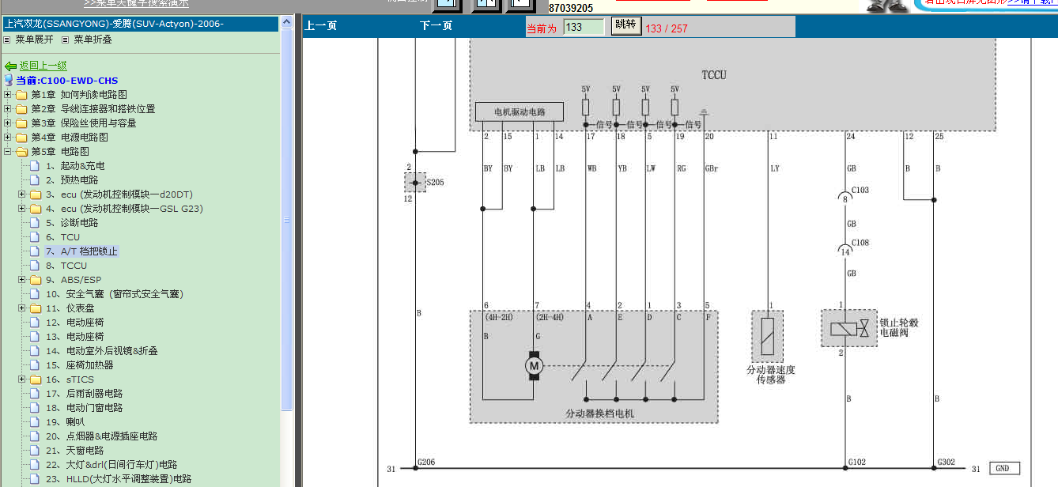
Task: Open 7、A/T 档把锁止 diagram
Action: point(82,251)
